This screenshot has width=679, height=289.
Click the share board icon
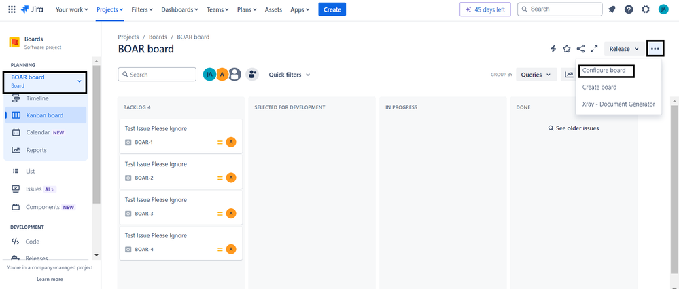coord(580,49)
